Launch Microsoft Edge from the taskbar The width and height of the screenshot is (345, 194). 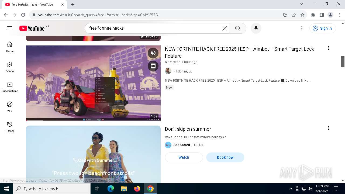pyautogui.click(x=111, y=189)
